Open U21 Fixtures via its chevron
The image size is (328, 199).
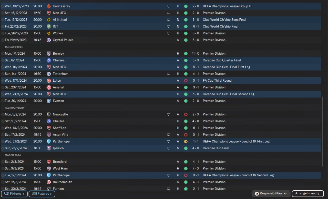tap(23, 194)
